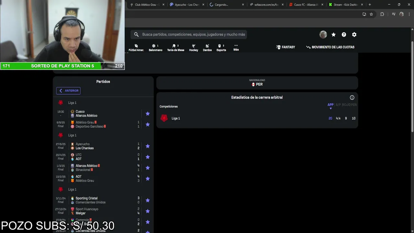Toggle favorite star for Sporting Cristal match
The width and height of the screenshot is (414, 233).
pos(147,200)
